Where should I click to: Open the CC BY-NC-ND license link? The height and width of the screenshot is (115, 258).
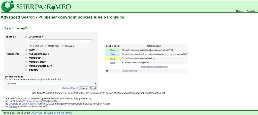tap(38, 113)
